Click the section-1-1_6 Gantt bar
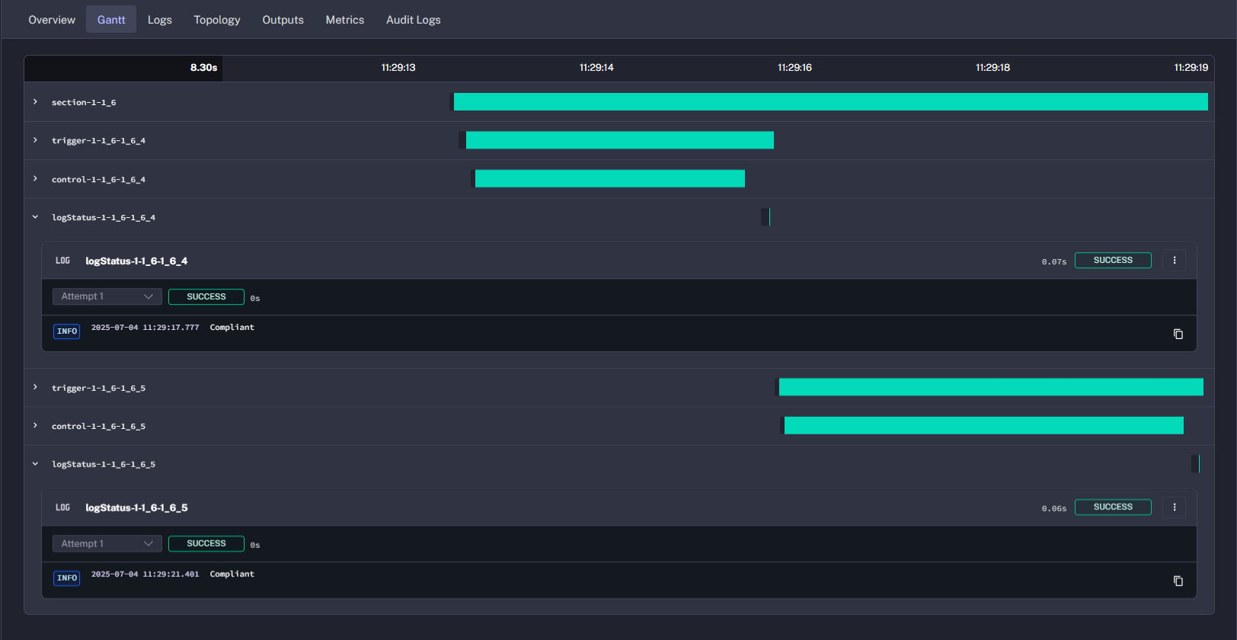Image resolution: width=1237 pixels, height=640 pixels. (830, 102)
